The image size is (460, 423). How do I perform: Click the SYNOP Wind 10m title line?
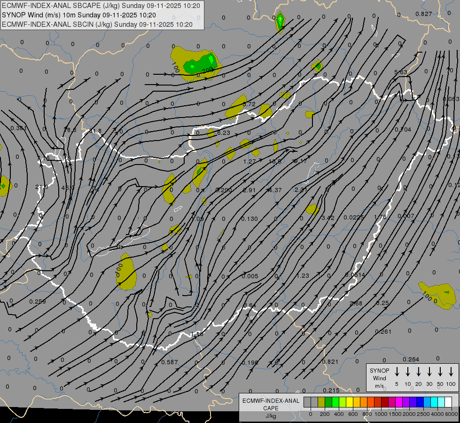click(79, 15)
